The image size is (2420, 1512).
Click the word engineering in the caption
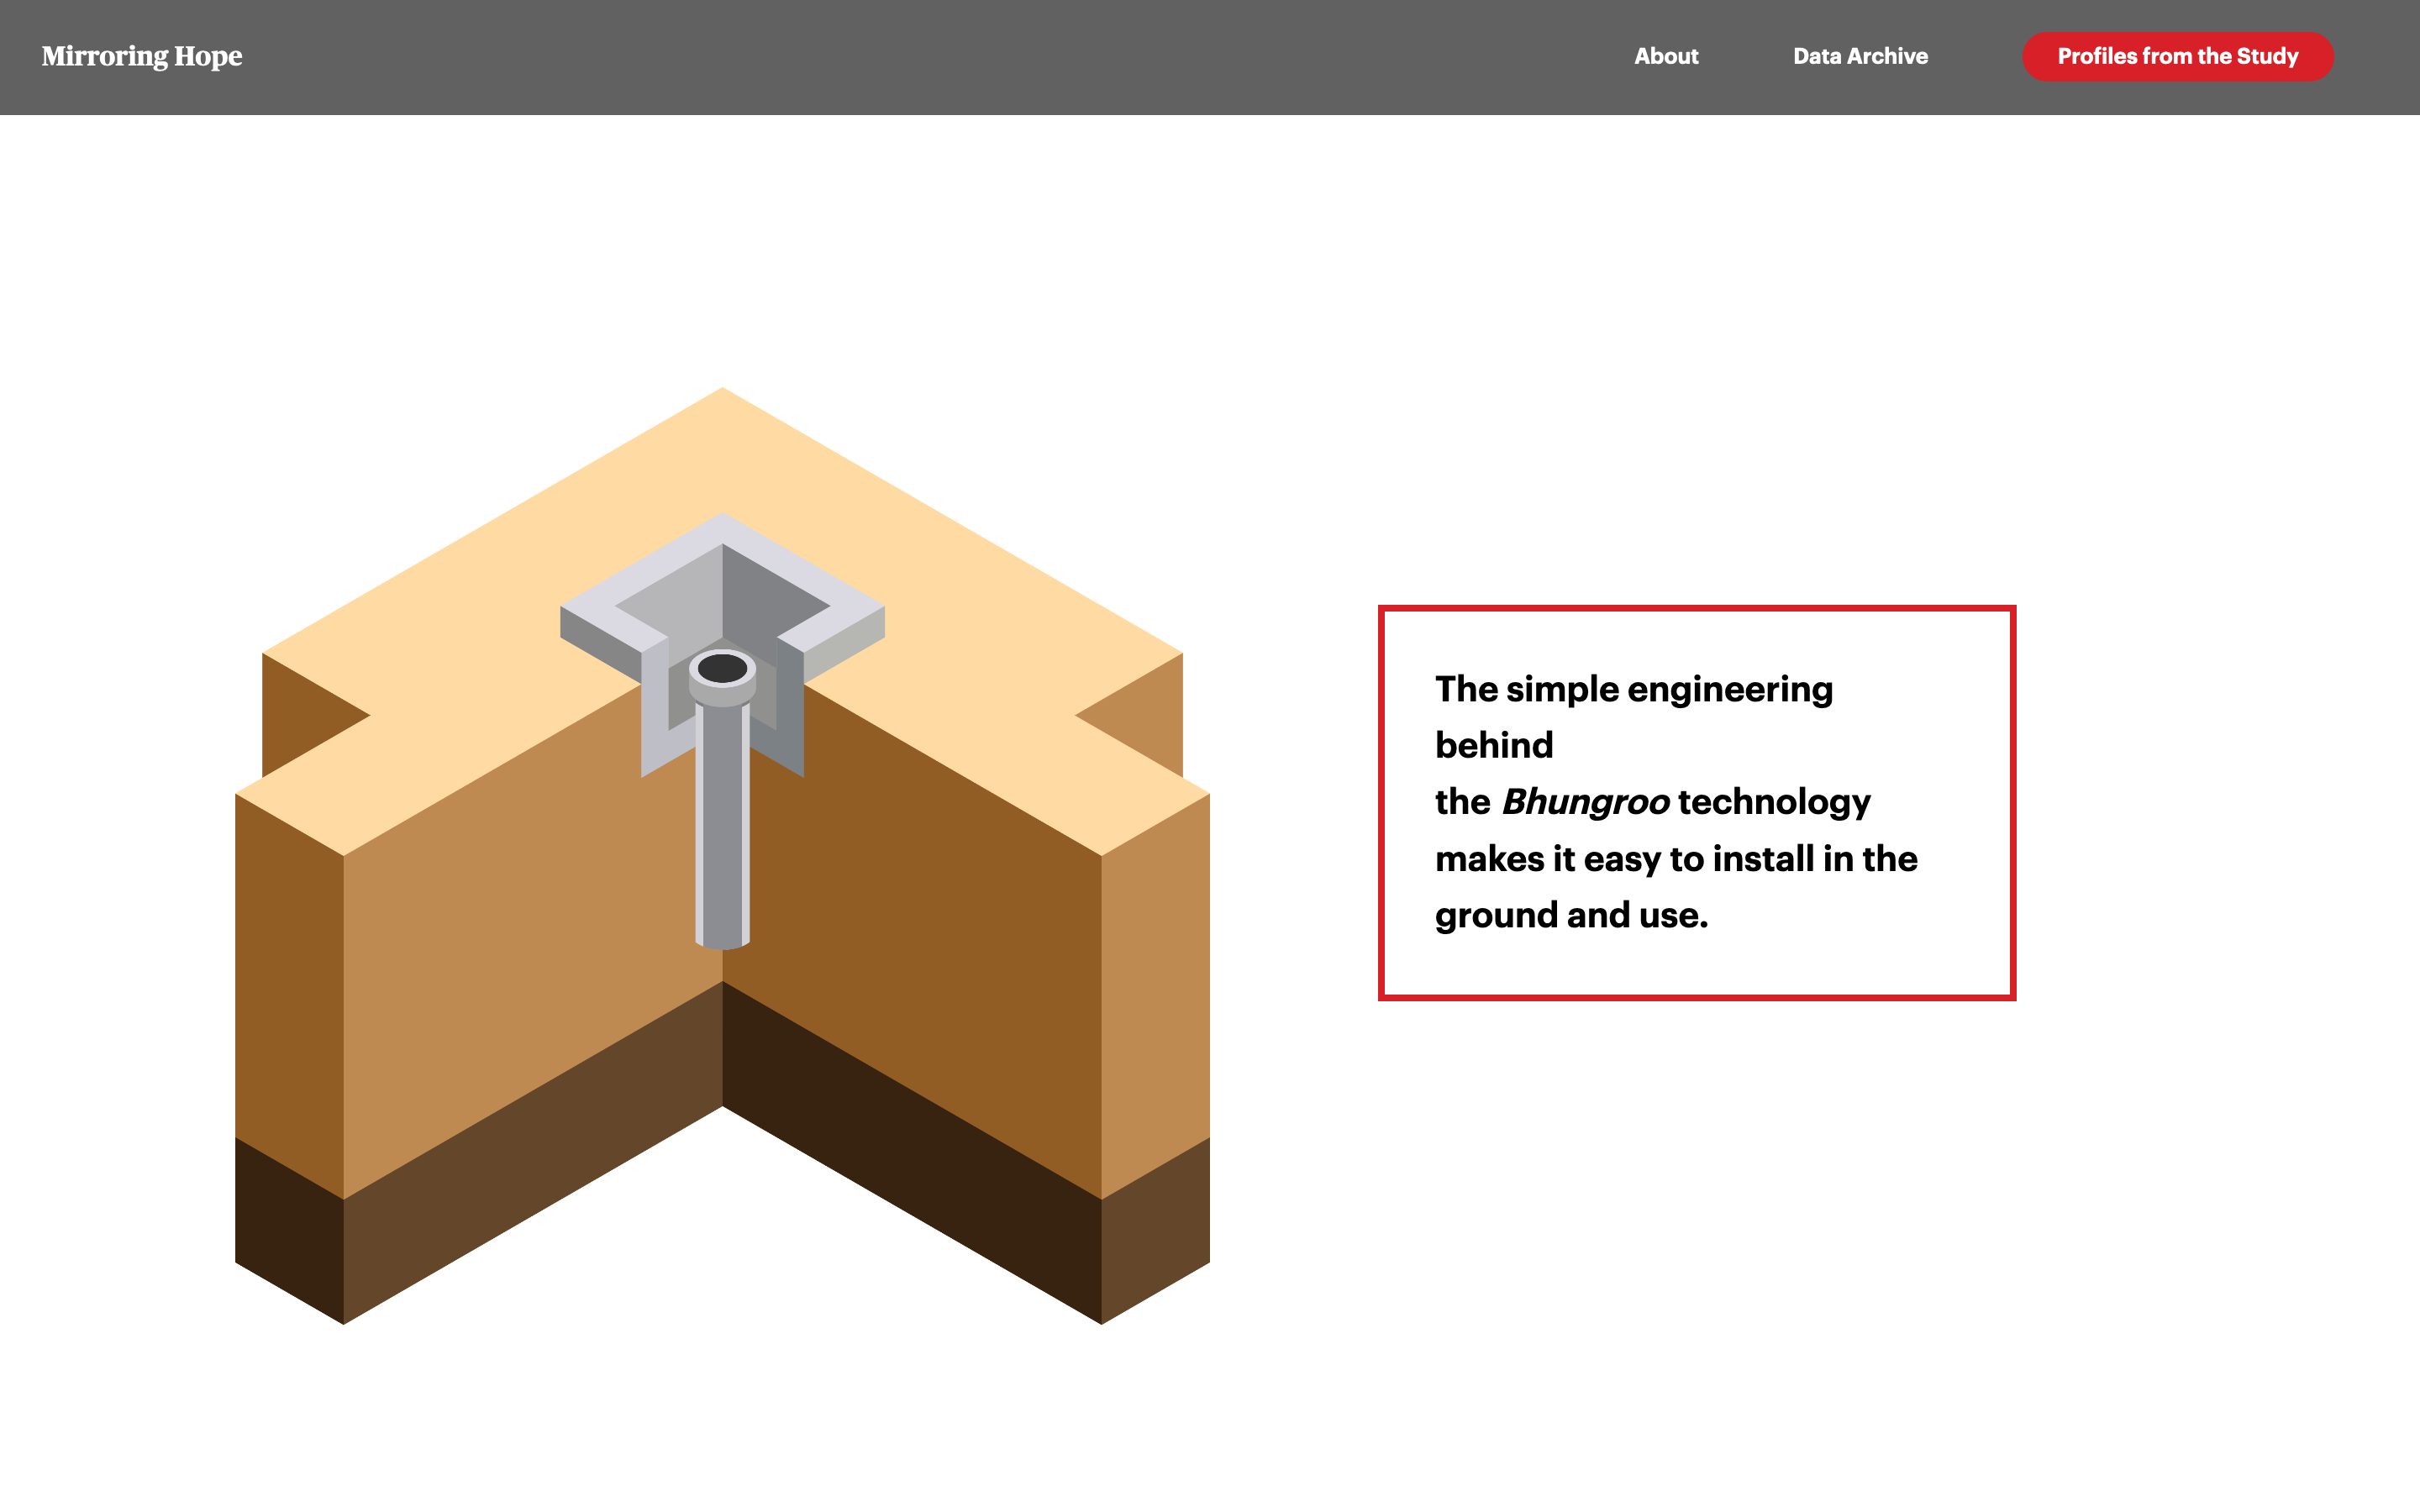coord(1730,690)
